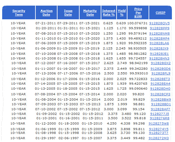Select auction date 01-08-1998
The height and width of the screenshot is (142, 175).
(46, 133)
